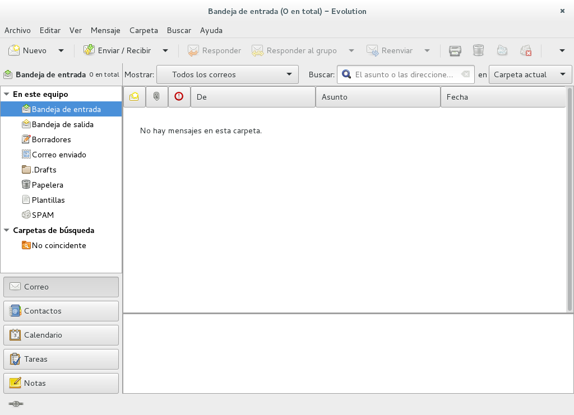Click the online/offline connection status icon
The width and height of the screenshot is (574, 415).
[x=16, y=404]
